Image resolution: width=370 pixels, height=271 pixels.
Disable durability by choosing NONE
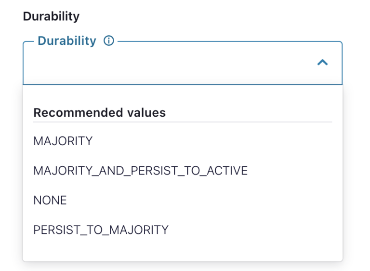pyautogui.click(x=50, y=200)
